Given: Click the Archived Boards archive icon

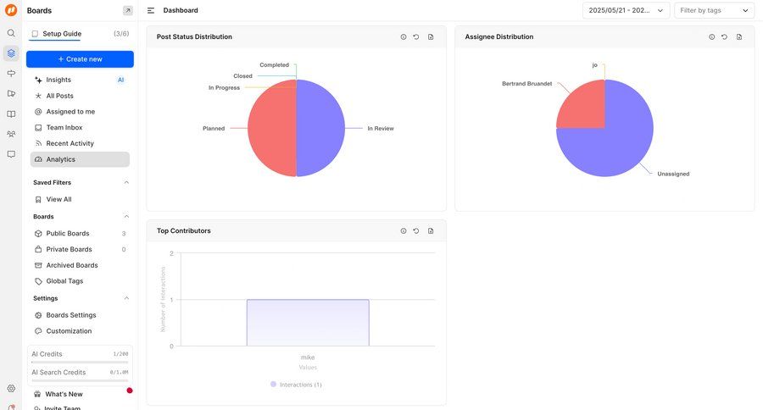Looking at the screenshot, I should 38,265.
